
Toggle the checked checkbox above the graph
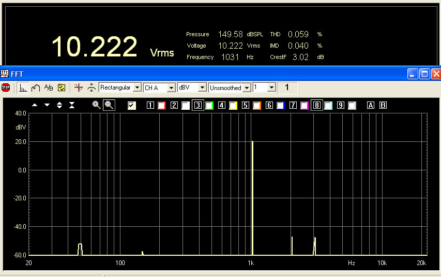click(132, 106)
